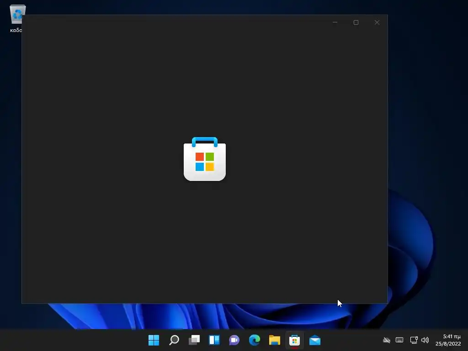The width and height of the screenshot is (468, 351).
Task: Select Microsoft Store taskbar icon
Action: (x=295, y=340)
